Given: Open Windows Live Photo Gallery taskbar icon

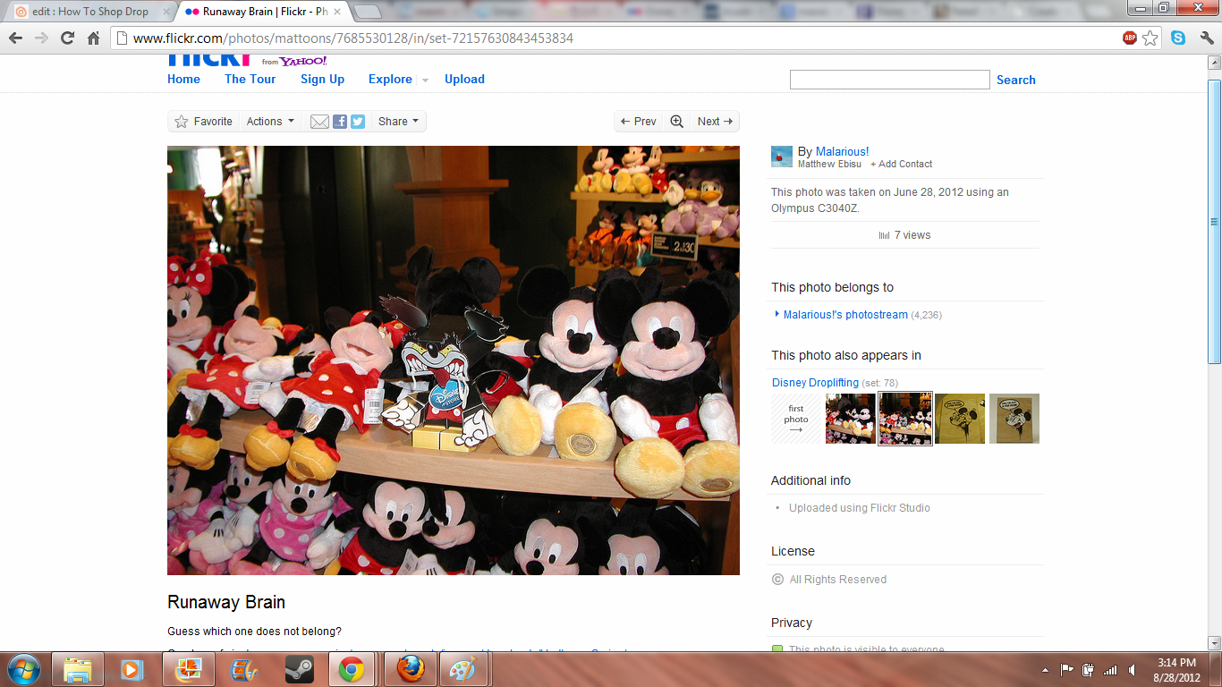Looking at the screenshot, I should click(188, 669).
